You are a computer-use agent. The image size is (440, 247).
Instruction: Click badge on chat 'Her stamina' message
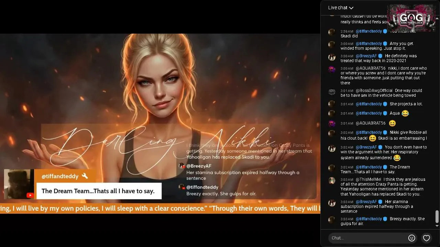[x=380, y=202]
